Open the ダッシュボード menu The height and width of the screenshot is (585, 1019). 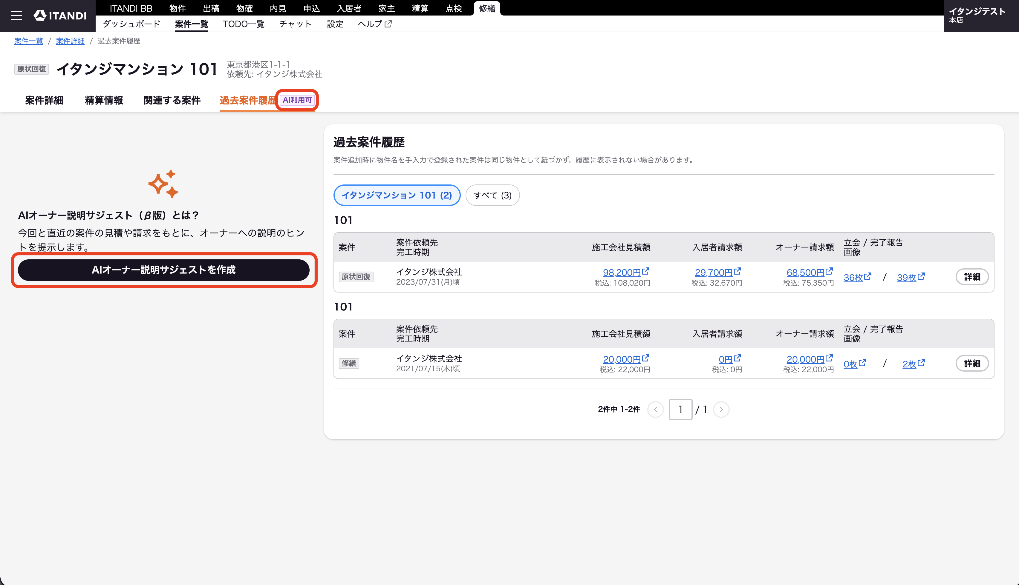pos(131,24)
